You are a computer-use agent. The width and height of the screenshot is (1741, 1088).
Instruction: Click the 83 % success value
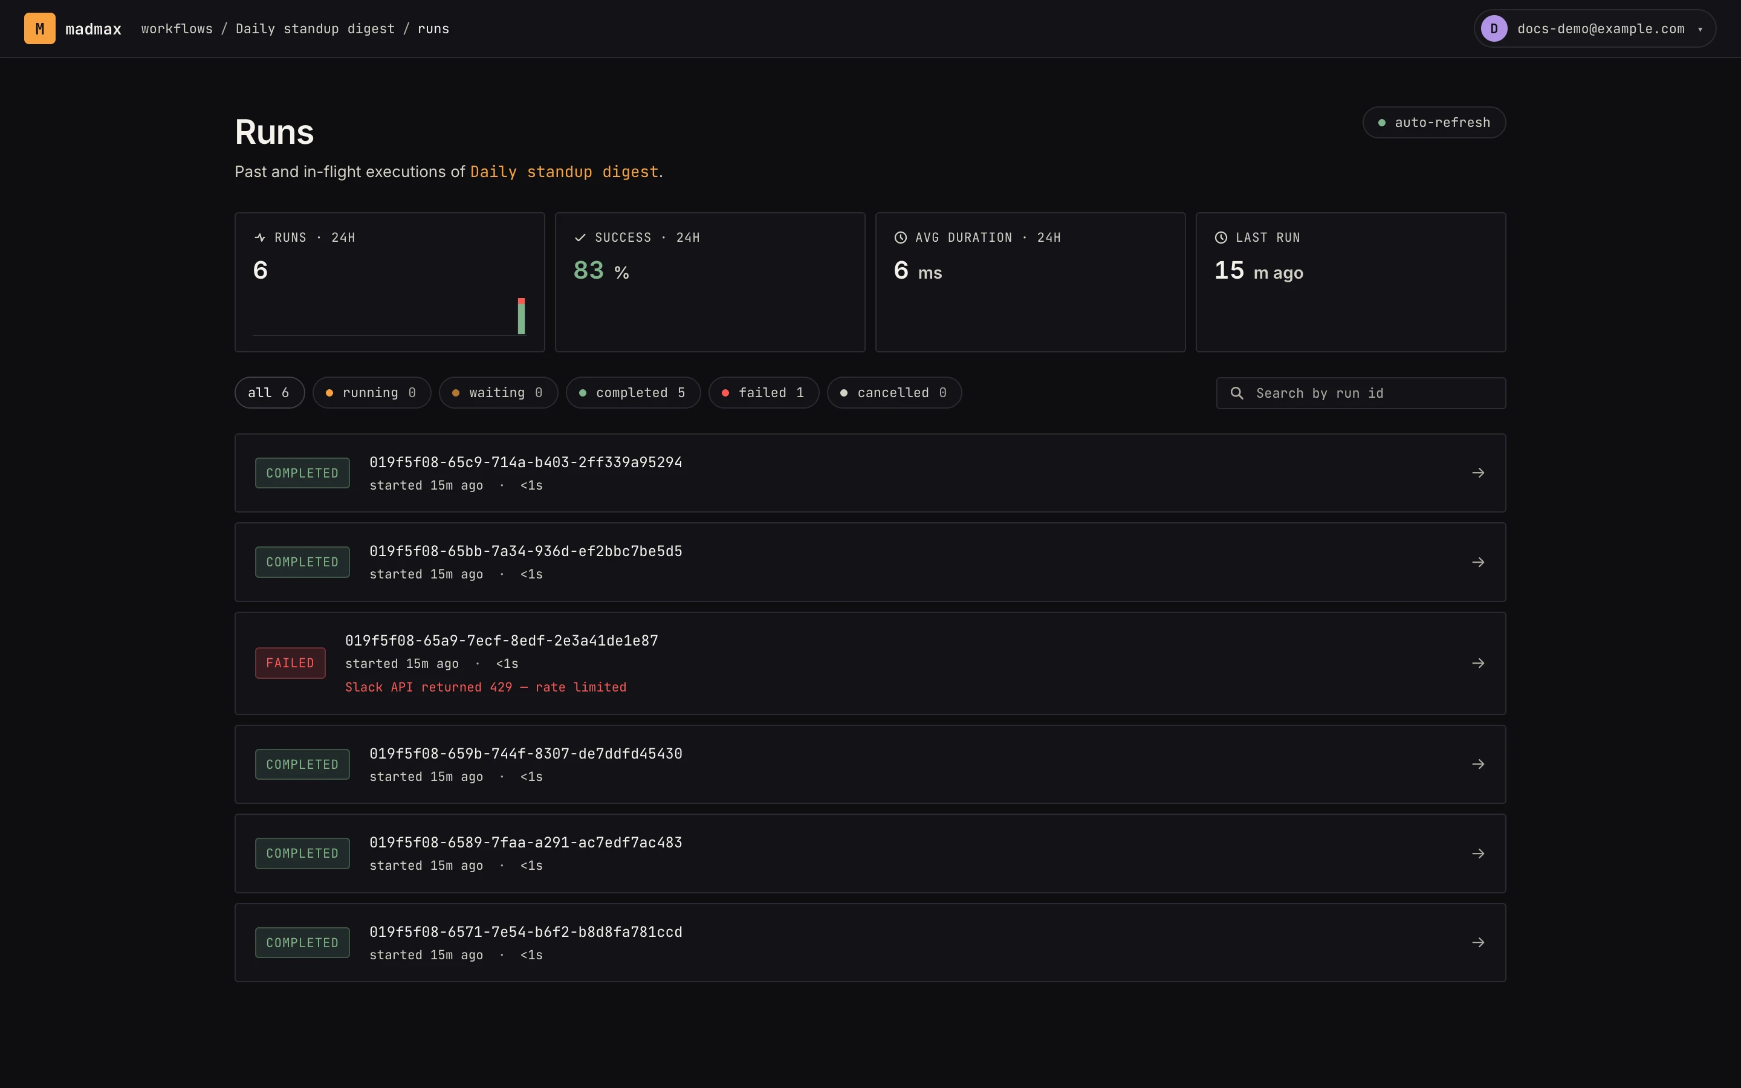[x=601, y=271]
